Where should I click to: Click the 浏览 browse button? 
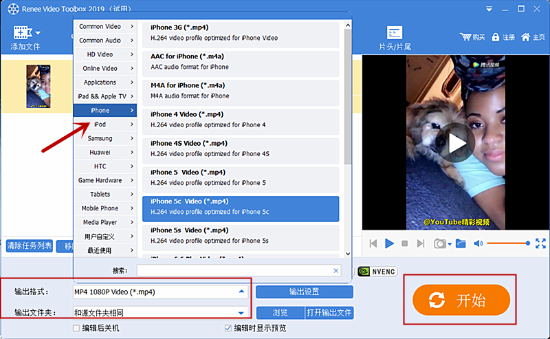pos(280,313)
